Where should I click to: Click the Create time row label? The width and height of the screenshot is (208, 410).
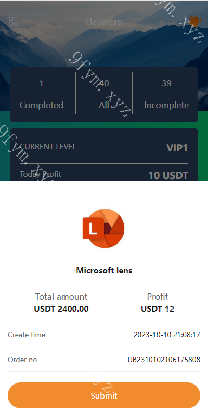tap(27, 335)
